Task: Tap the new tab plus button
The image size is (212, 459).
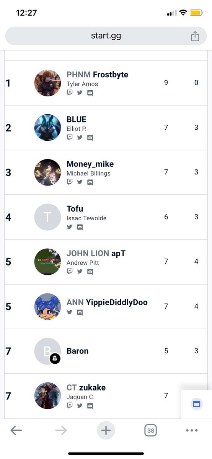Action: click(x=106, y=430)
